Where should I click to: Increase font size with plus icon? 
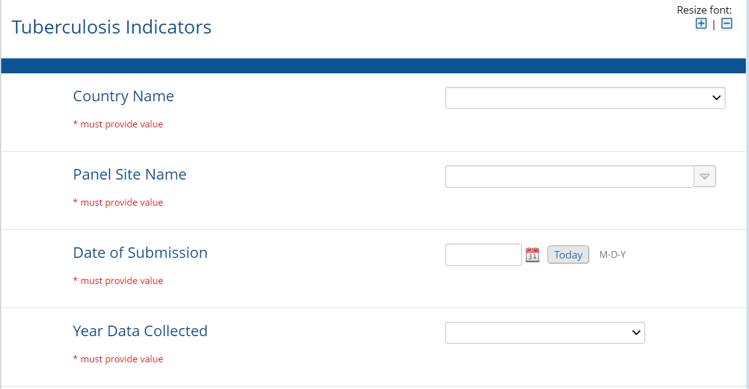click(x=701, y=24)
